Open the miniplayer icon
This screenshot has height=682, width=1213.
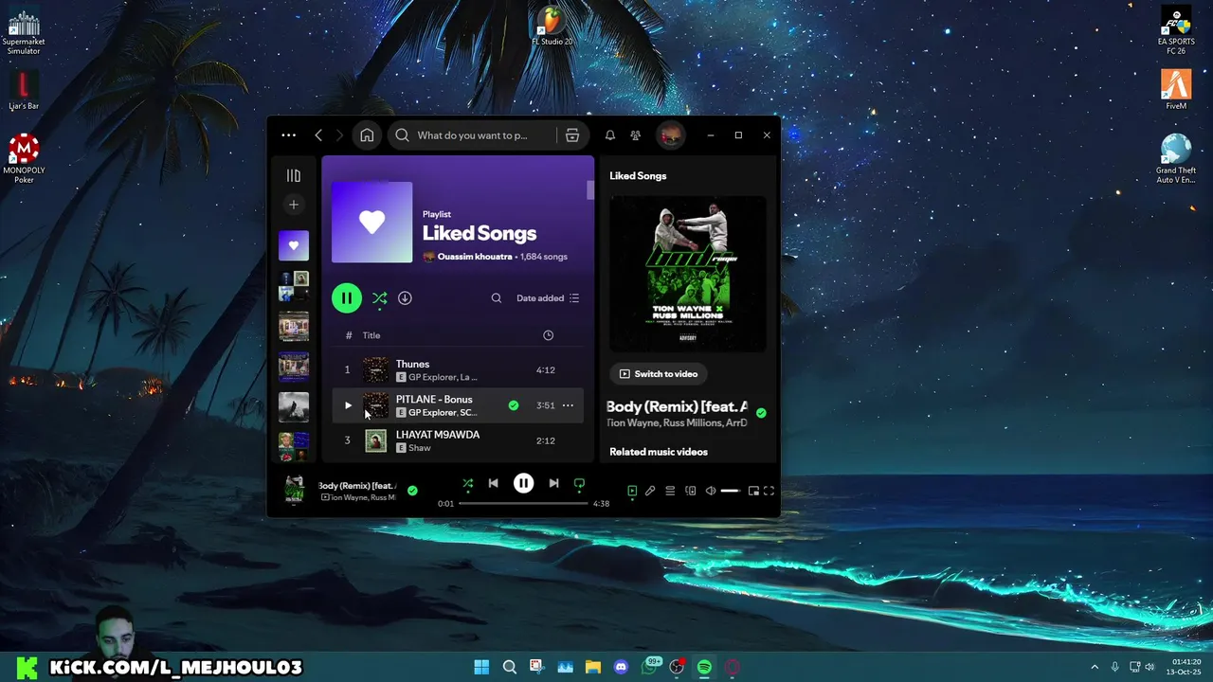click(753, 491)
